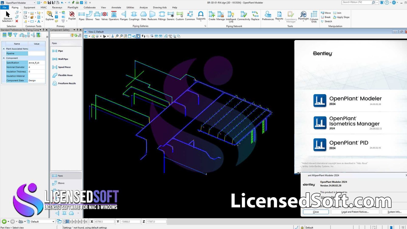
Task: Launch the Explorer tool
Action: point(50,16)
